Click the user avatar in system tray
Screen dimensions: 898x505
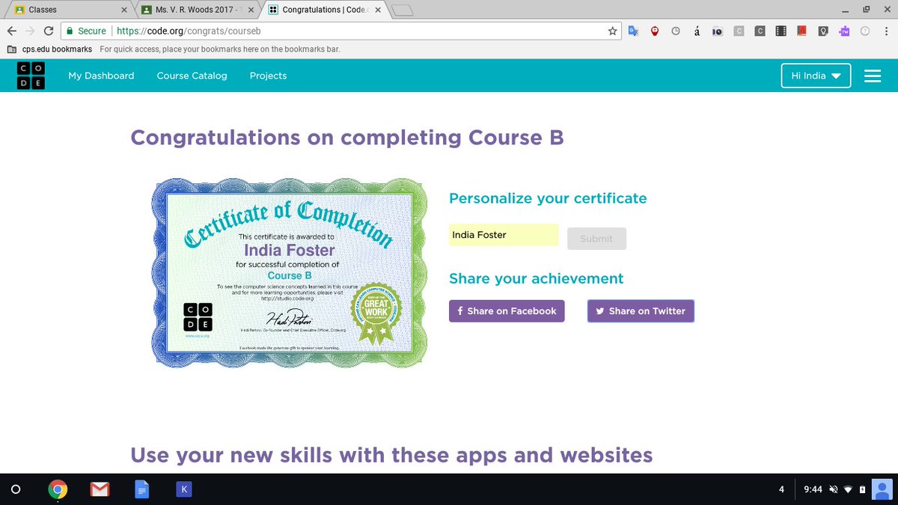(x=882, y=489)
